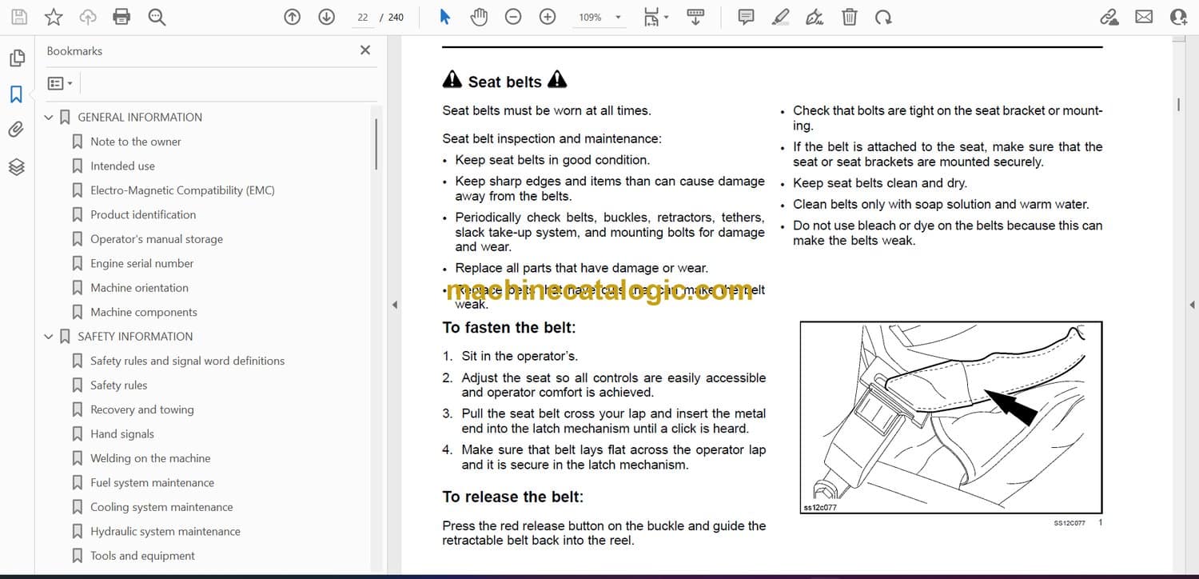The width and height of the screenshot is (1199, 579).
Task: Click the document vertical scrollbar thumb
Action: pos(1177,104)
